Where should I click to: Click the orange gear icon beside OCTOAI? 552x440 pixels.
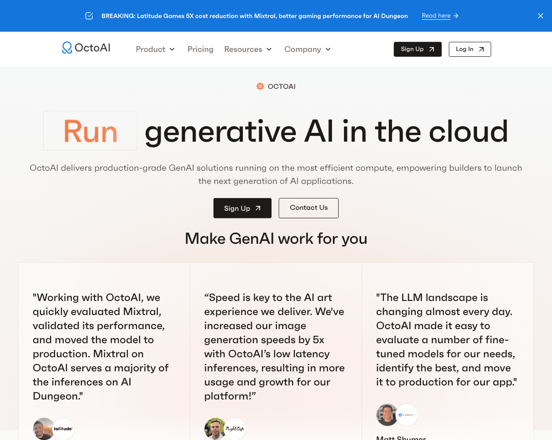click(260, 86)
